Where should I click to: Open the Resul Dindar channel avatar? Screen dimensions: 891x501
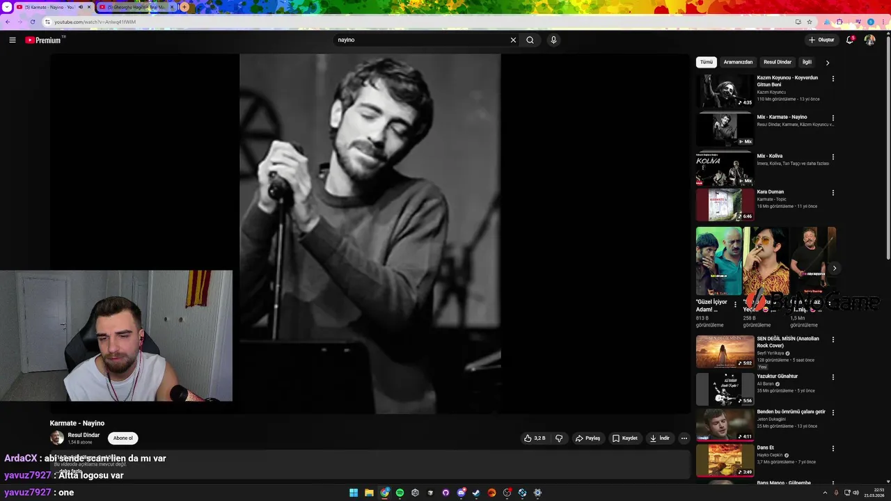pos(57,438)
